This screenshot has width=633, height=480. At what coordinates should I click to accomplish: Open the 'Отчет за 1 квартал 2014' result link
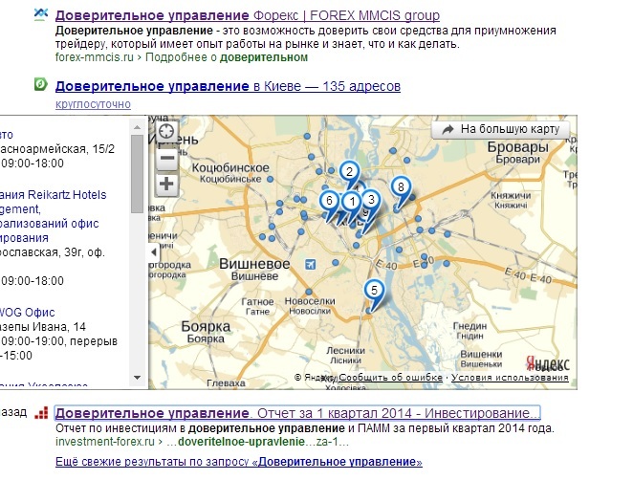[x=297, y=413]
